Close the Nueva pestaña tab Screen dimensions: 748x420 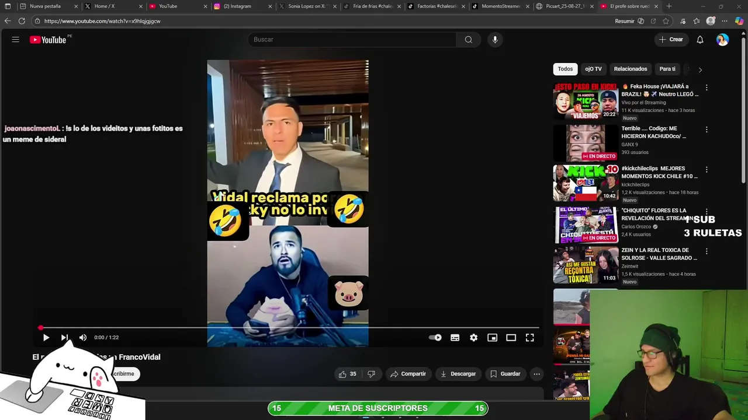pyautogui.click(x=76, y=6)
